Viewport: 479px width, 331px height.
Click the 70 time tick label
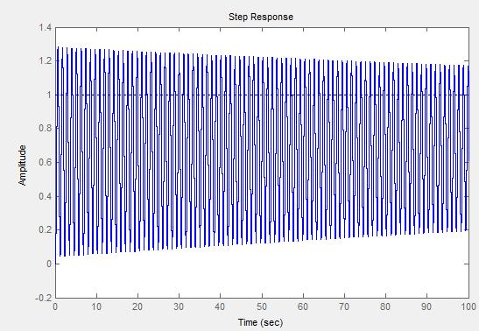tap(344, 306)
